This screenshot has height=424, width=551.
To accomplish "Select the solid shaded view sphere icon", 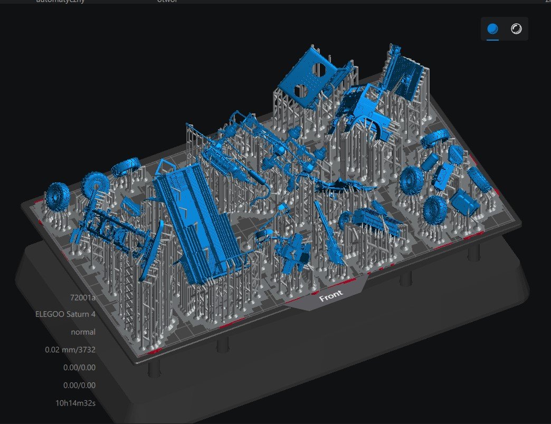I will click(492, 28).
